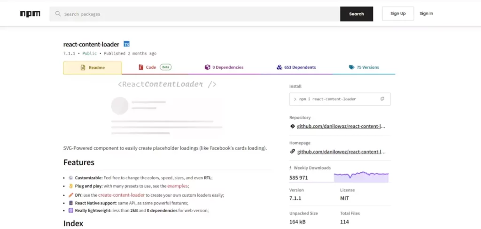The image size is (481, 229).
Task: Open the 0 Dependencies tab
Action: [x=224, y=68]
